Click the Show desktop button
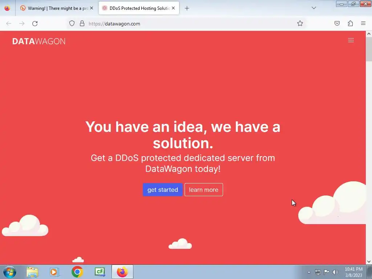Screen dimensions: 372x279 click(x=369, y=272)
